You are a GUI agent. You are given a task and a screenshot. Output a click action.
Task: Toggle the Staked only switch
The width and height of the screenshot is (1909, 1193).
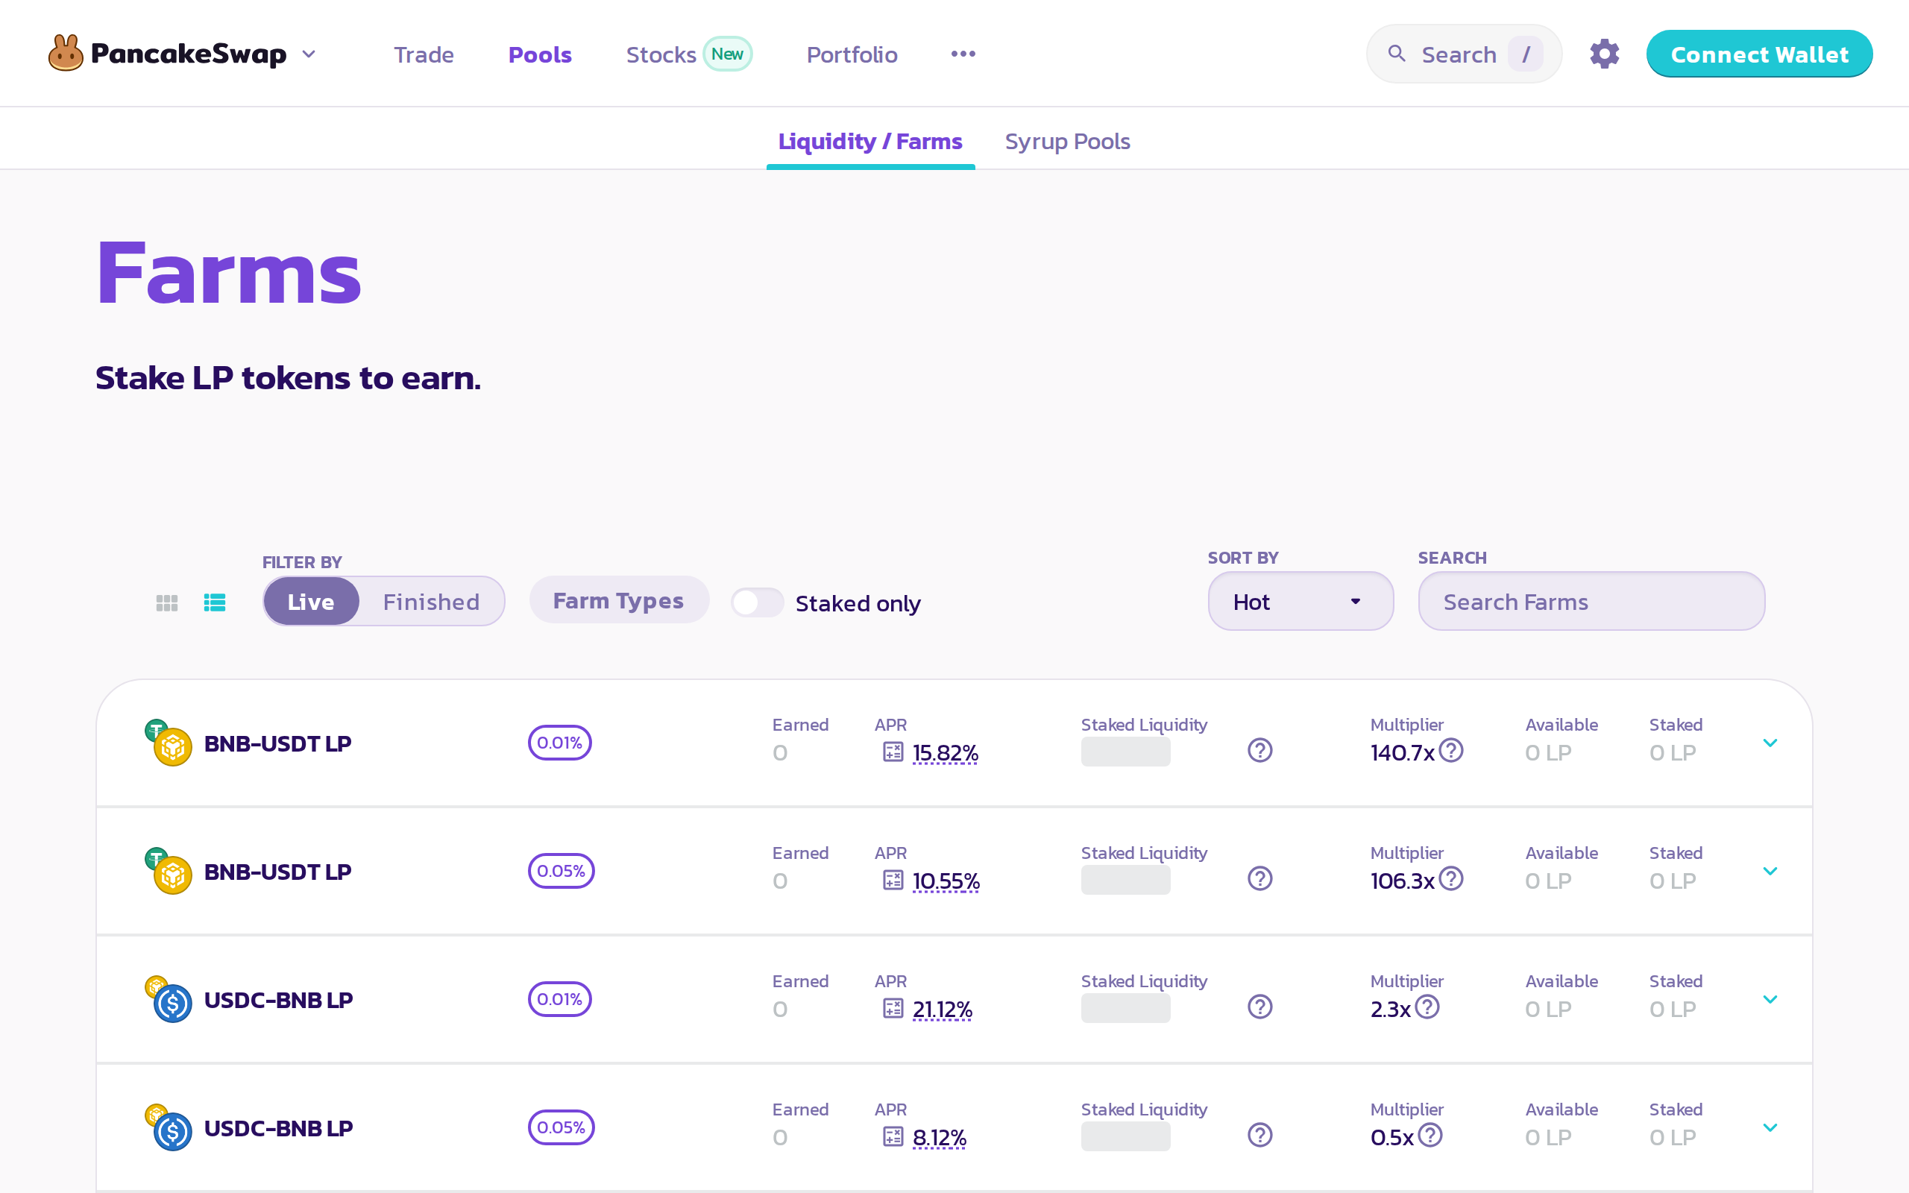pos(756,602)
